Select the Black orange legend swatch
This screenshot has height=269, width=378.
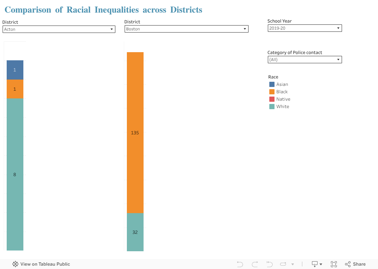pyautogui.click(x=272, y=92)
